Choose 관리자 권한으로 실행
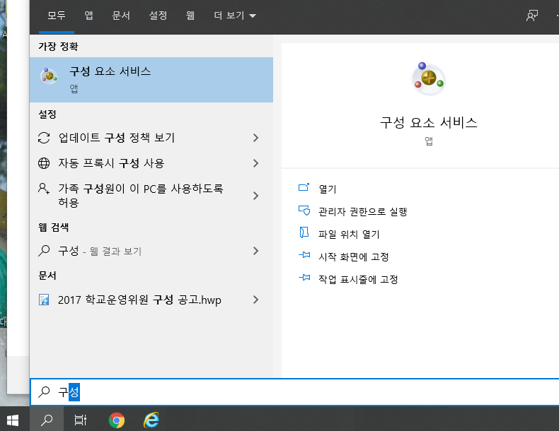559x431 pixels. (x=362, y=212)
